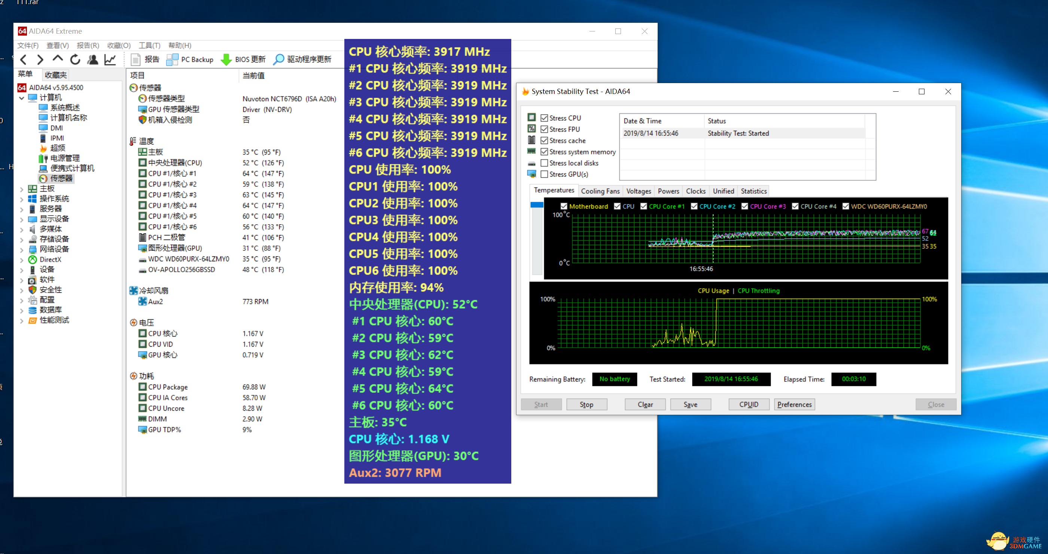Collapse the 计算机 tree node
This screenshot has height=554, width=1048.
click(x=22, y=98)
